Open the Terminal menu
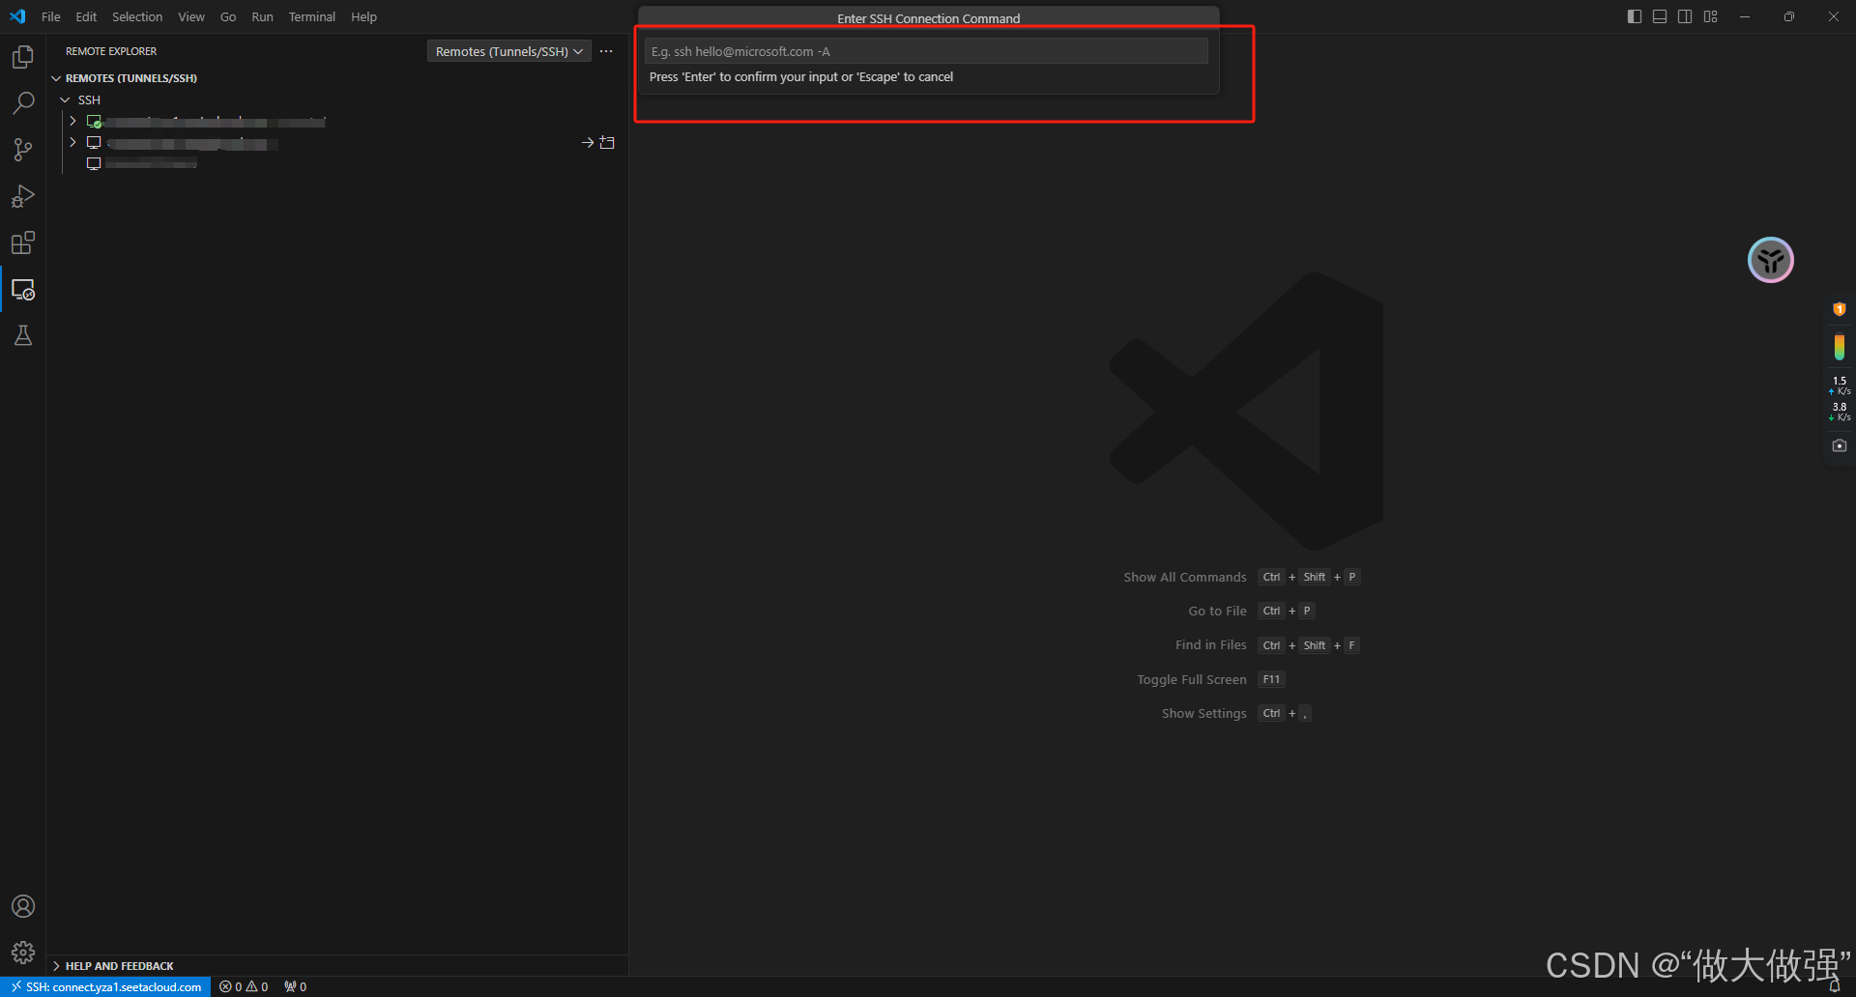The height and width of the screenshot is (997, 1856). point(312,16)
